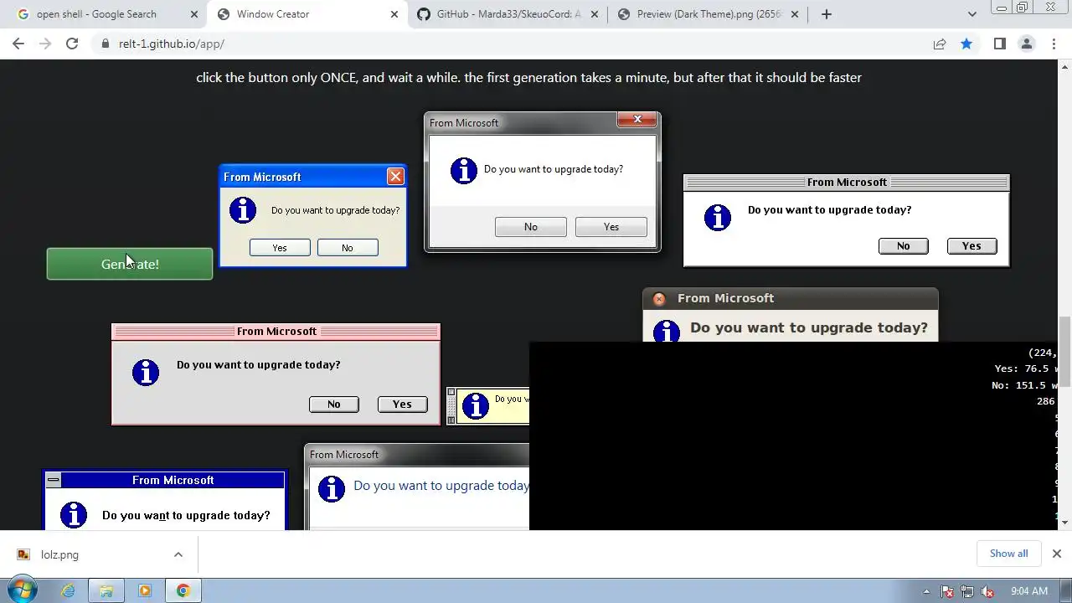Click the info icon in the small yellow dialog
Image resolution: width=1072 pixels, height=603 pixels.
point(475,405)
